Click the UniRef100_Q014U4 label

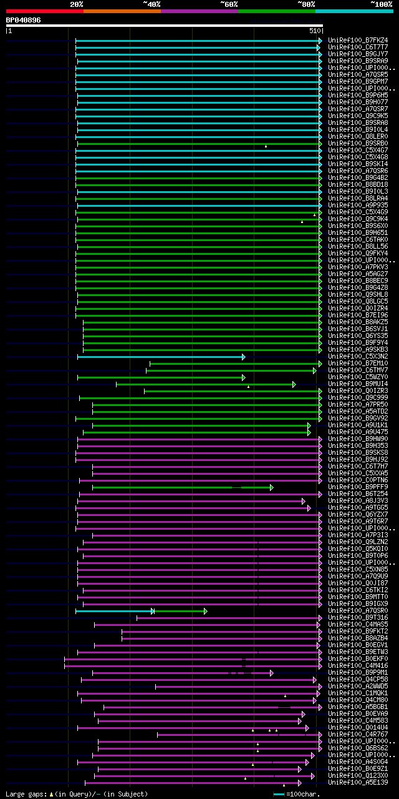click(358, 727)
